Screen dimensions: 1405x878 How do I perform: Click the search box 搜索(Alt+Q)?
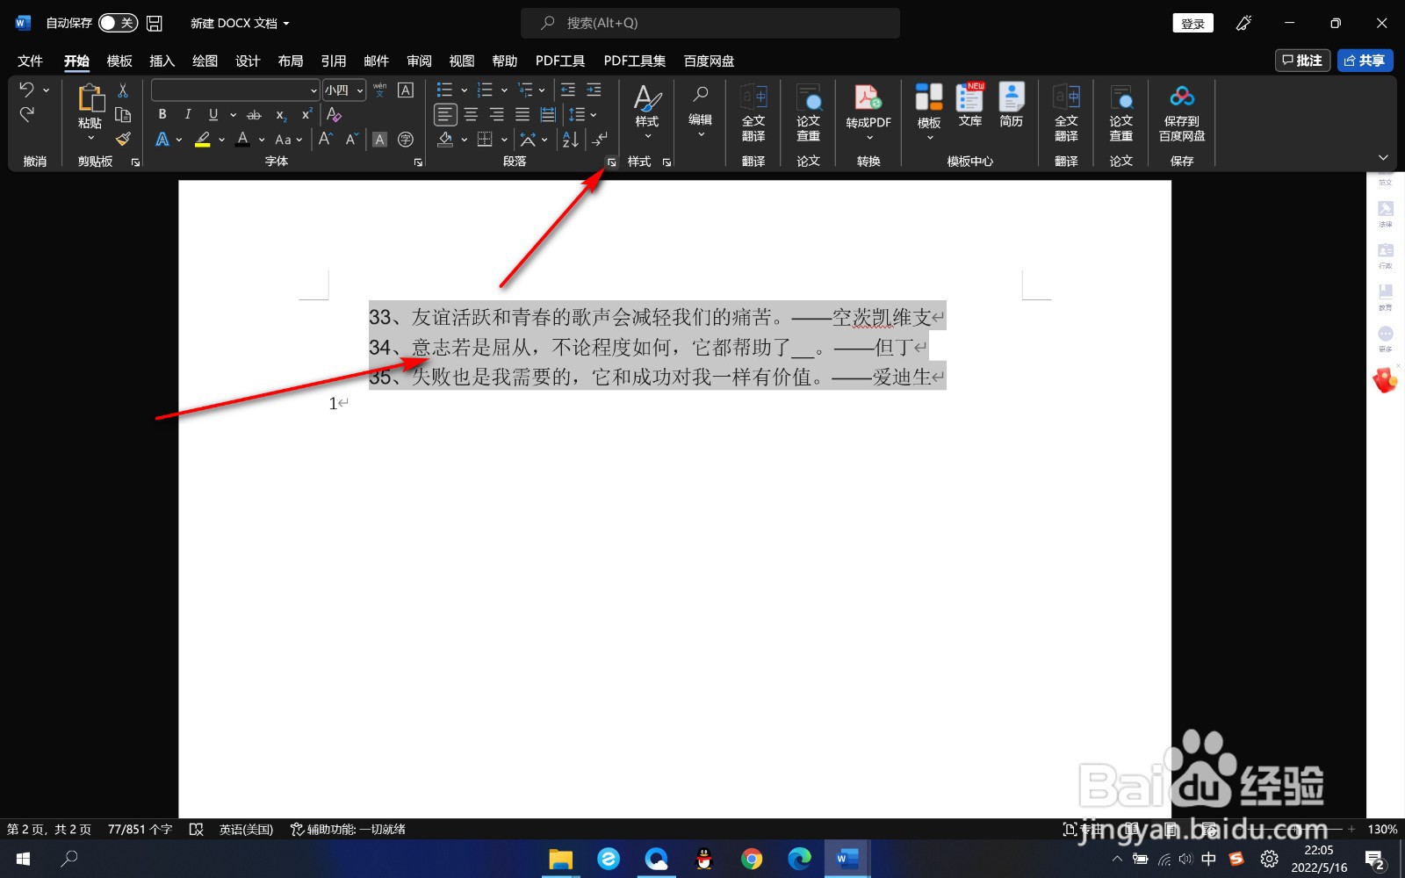710,23
